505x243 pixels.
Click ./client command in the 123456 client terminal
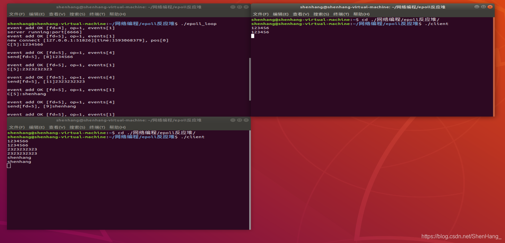436,24
